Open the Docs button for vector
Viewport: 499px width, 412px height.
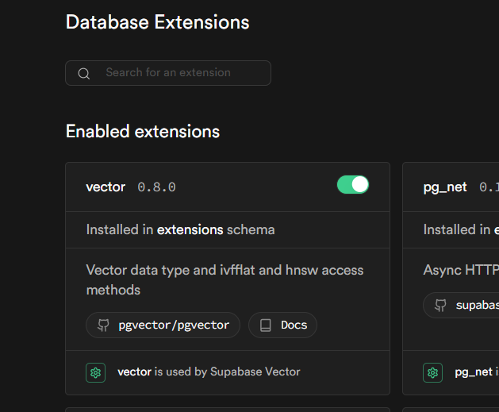click(283, 325)
